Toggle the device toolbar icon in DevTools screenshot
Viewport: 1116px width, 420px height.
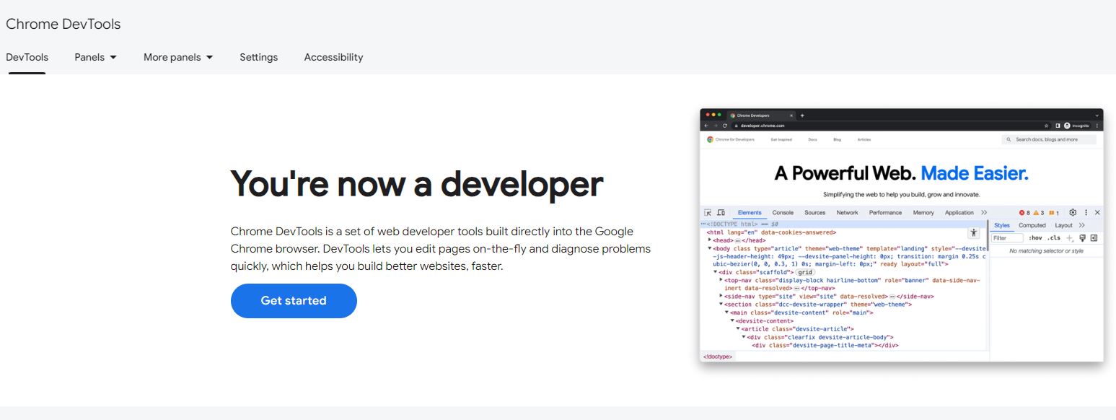point(721,213)
